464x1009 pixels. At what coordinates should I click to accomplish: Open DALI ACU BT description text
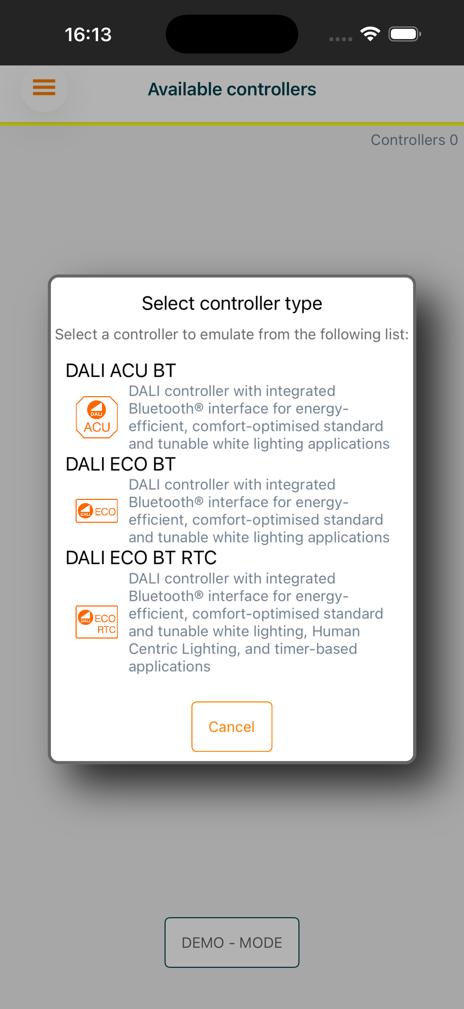coord(259,417)
